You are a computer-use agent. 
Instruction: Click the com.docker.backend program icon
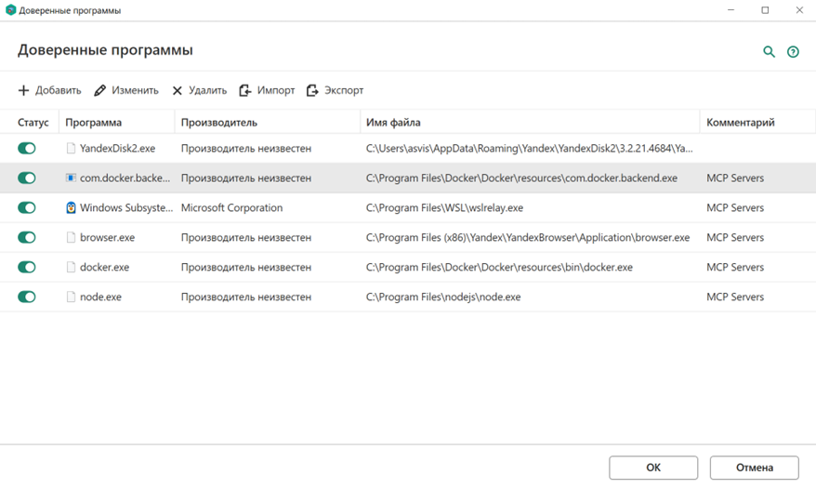pyautogui.click(x=72, y=178)
